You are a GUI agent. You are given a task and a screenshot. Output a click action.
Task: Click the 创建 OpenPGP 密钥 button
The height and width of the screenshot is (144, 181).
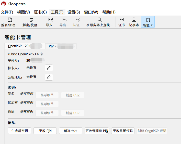click(152, 131)
